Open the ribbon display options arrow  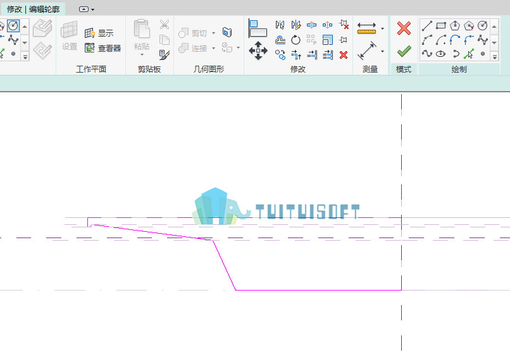click(92, 9)
